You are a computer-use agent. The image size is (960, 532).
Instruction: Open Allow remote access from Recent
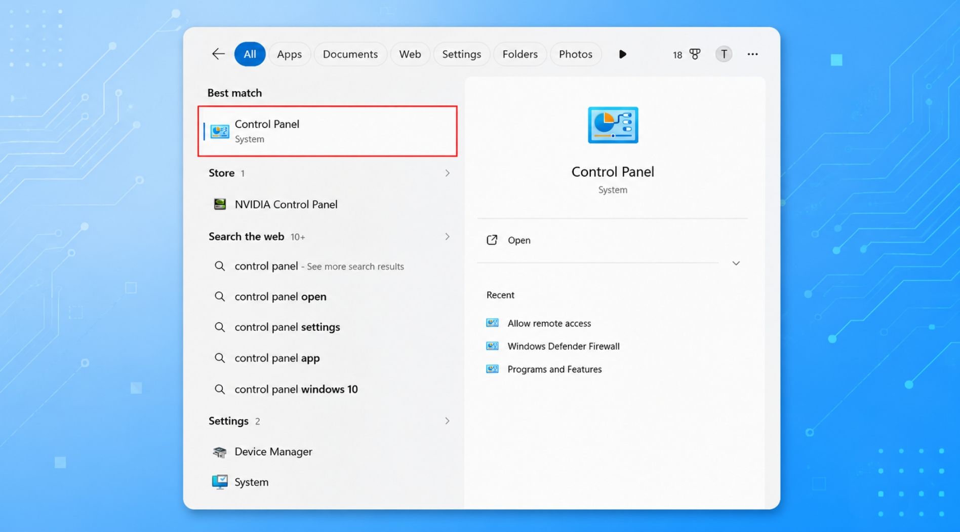pos(549,323)
